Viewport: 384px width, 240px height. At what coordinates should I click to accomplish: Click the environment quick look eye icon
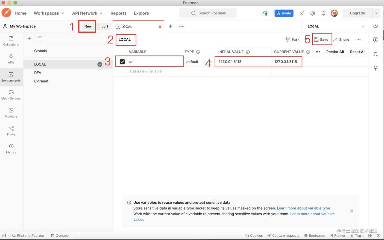[x=376, y=26]
